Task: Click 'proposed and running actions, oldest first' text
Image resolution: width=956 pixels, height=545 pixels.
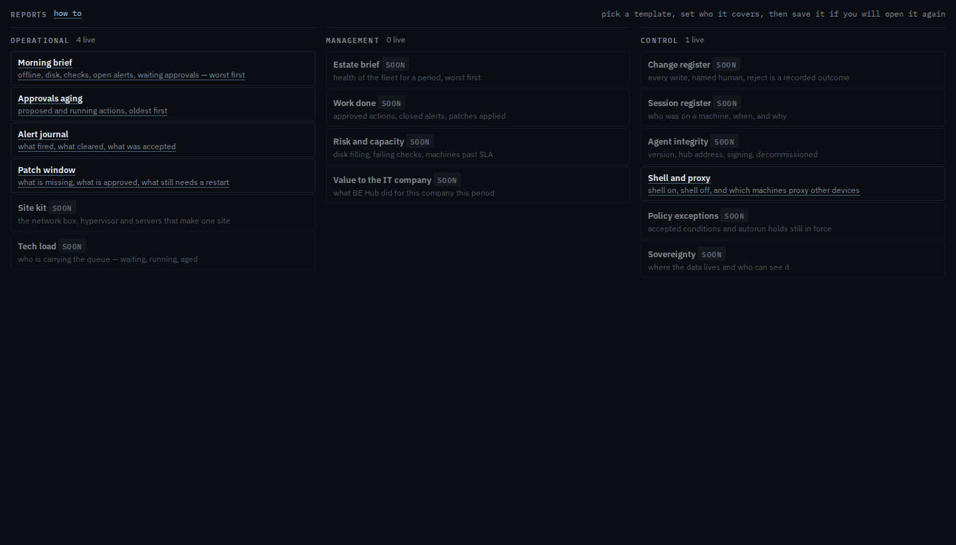Action: [92, 111]
